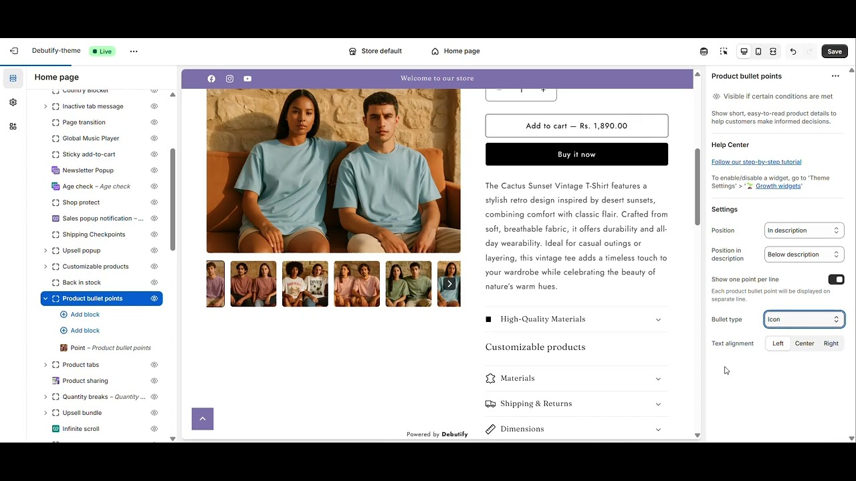Viewport: 856px width, 481px height.
Task: Click the undo arrow icon
Action: click(793, 51)
